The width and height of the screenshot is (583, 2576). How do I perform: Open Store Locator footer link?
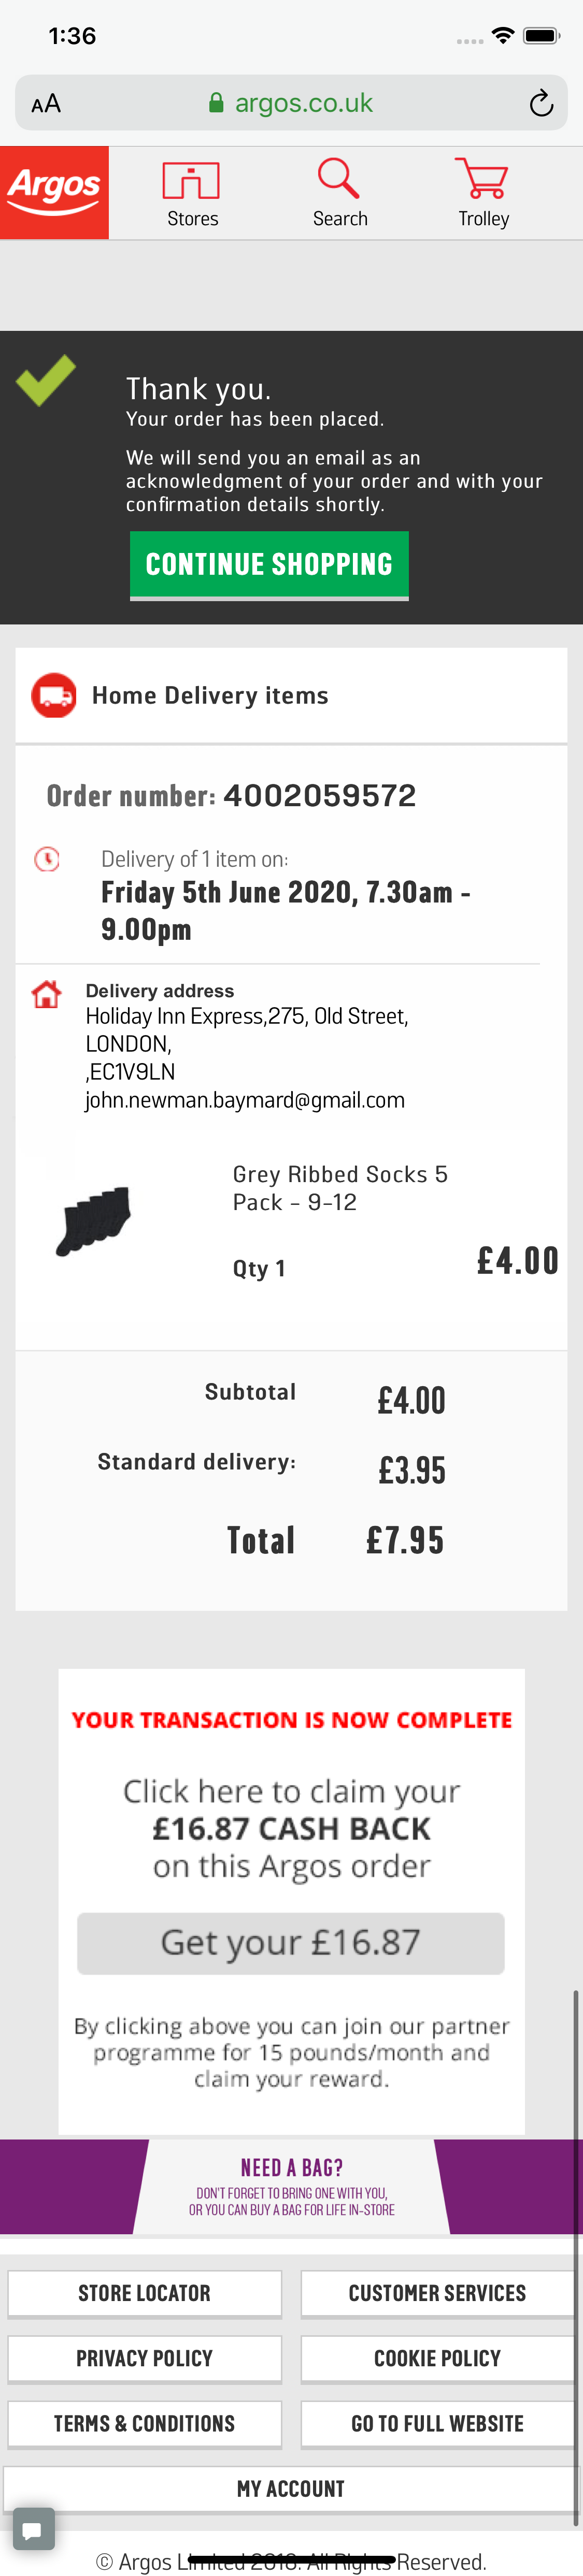tap(144, 2293)
